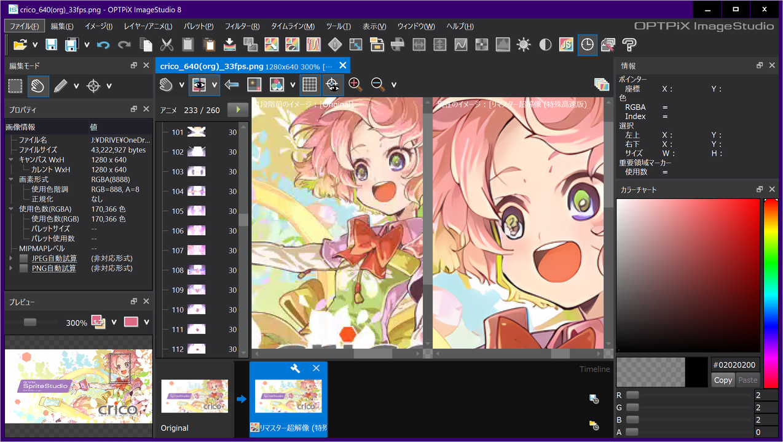Viewport: 783px width, 442px height.
Task: Click the stacked images icon at view top-right
Action: pyautogui.click(x=601, y=84)
